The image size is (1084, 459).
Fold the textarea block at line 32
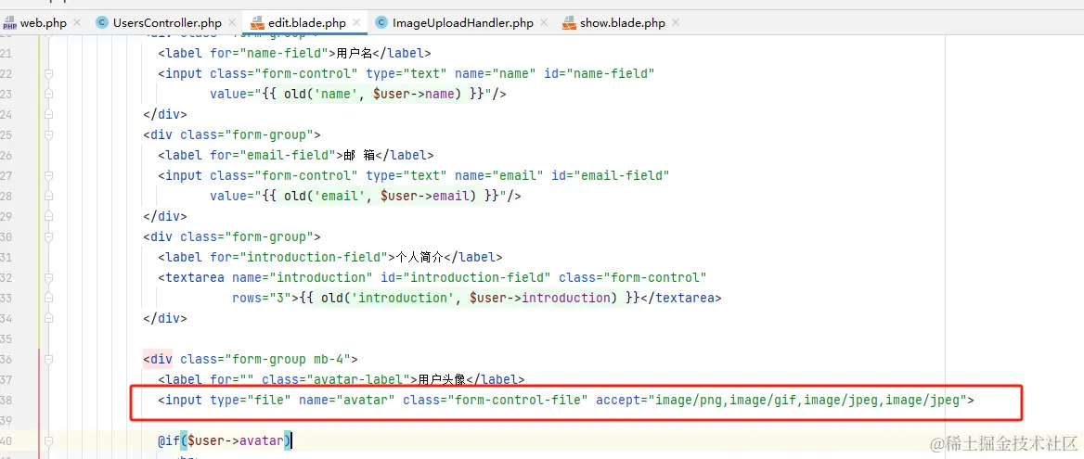pyautogui.click(x=48, y=277)
